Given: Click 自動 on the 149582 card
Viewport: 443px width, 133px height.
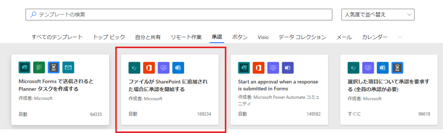Looking at the screenshot, I should pos(243,114).
